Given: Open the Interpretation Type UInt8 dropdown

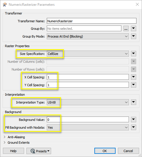Looking at the screenshot, I should (88, 102).
